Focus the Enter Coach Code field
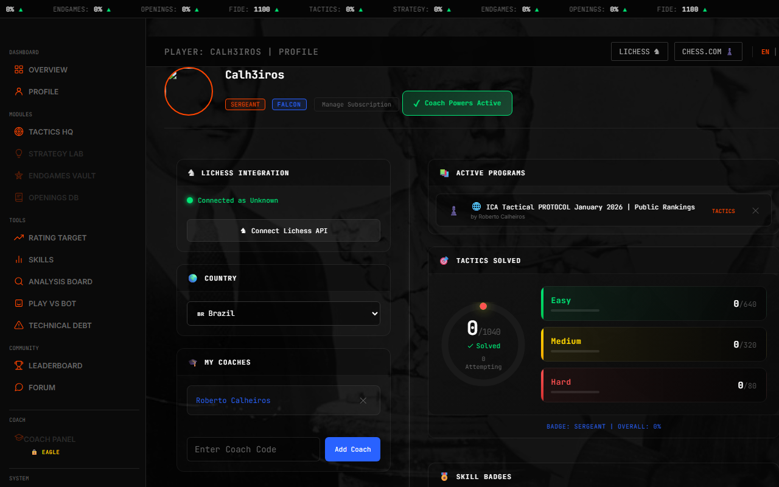This screenshot has height=487, width=779. pyautogui.click(x=253, y=449)
